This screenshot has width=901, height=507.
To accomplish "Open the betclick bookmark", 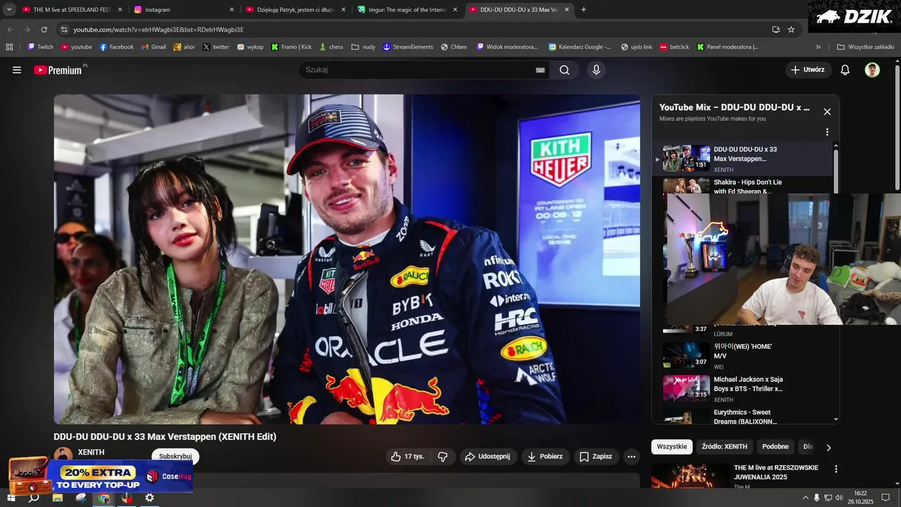I will [674, 47].
